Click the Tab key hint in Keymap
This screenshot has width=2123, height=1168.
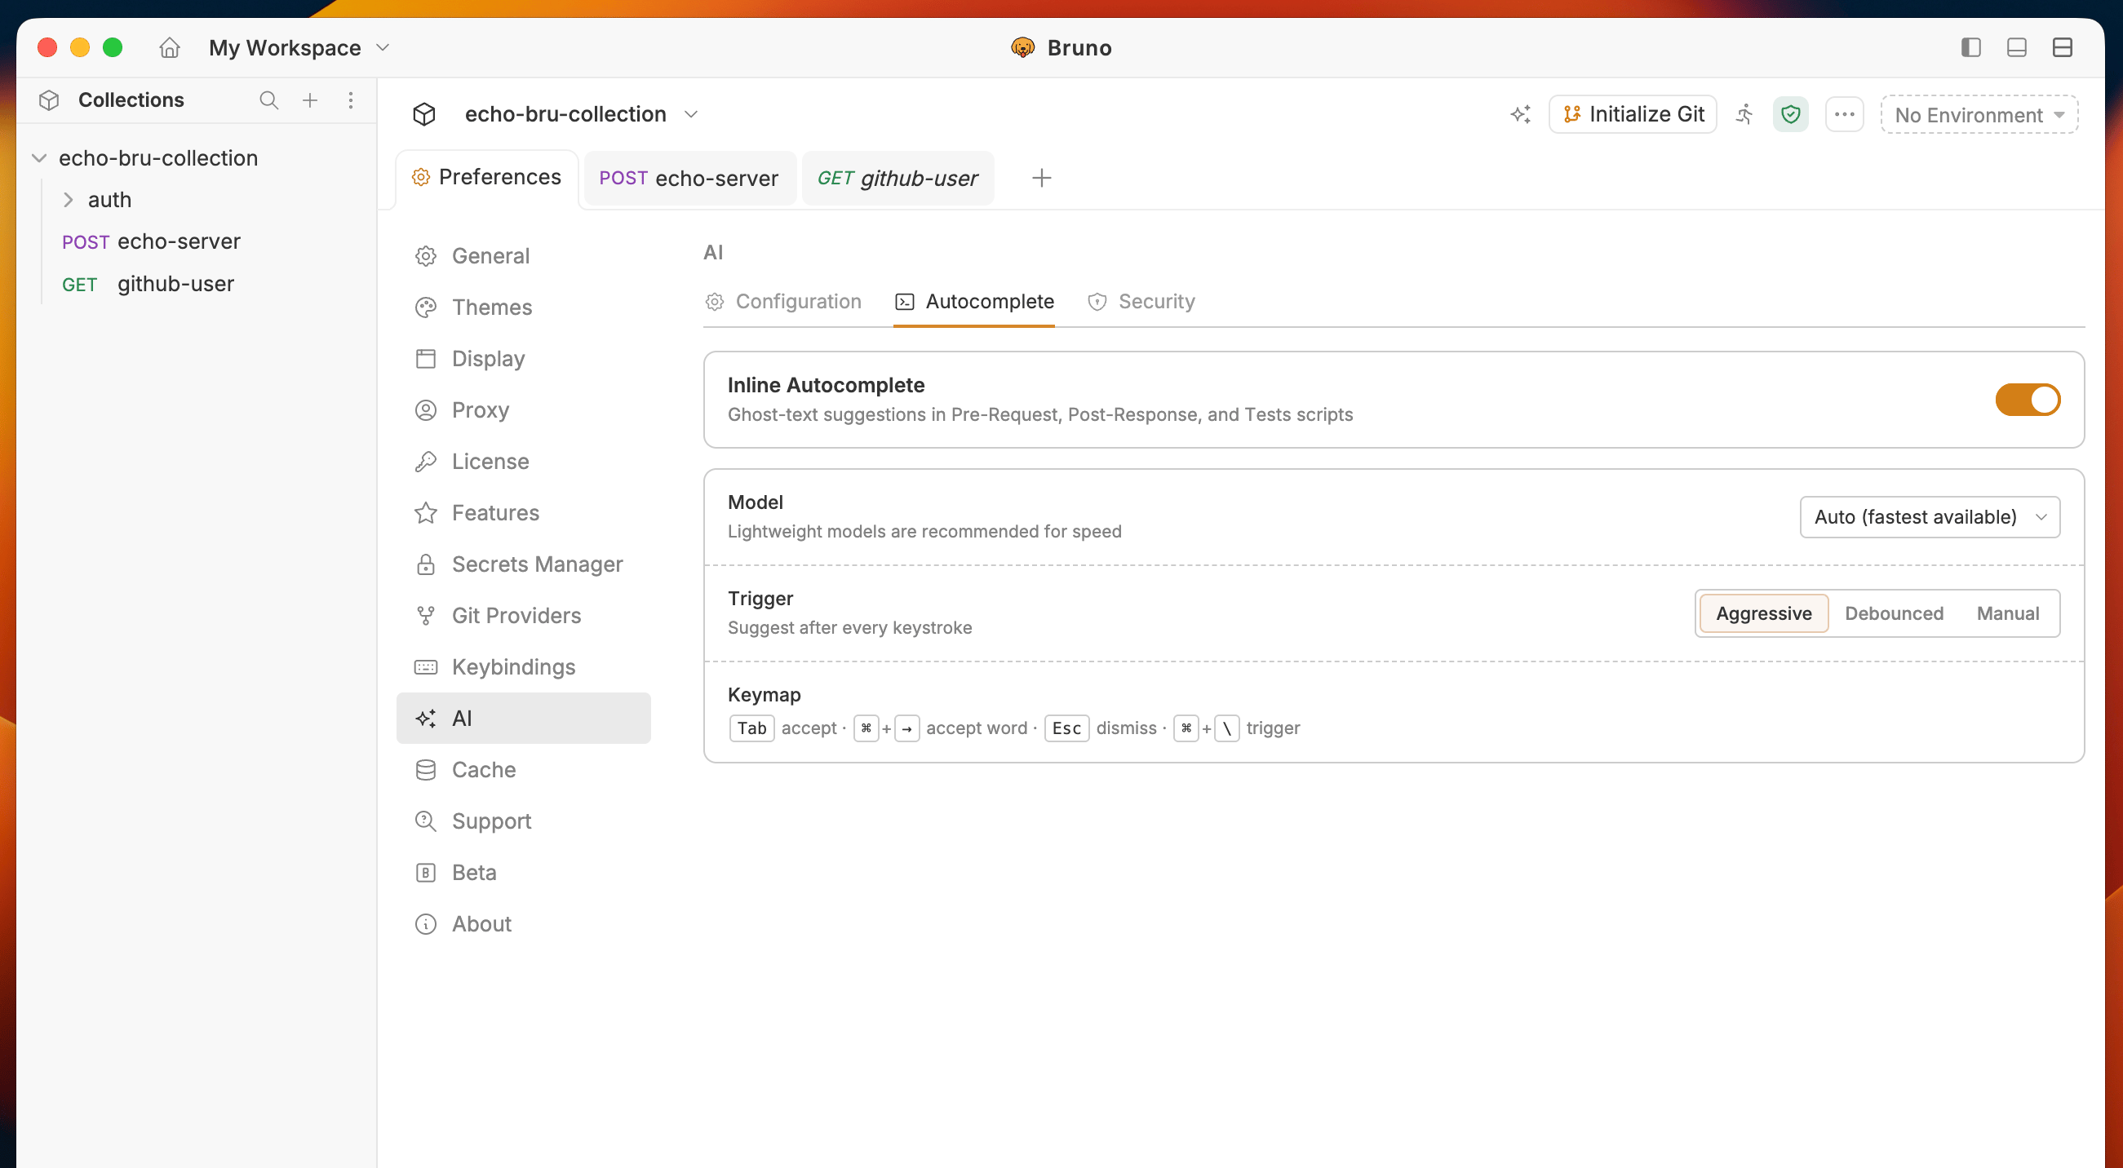(x=751, y=729)
